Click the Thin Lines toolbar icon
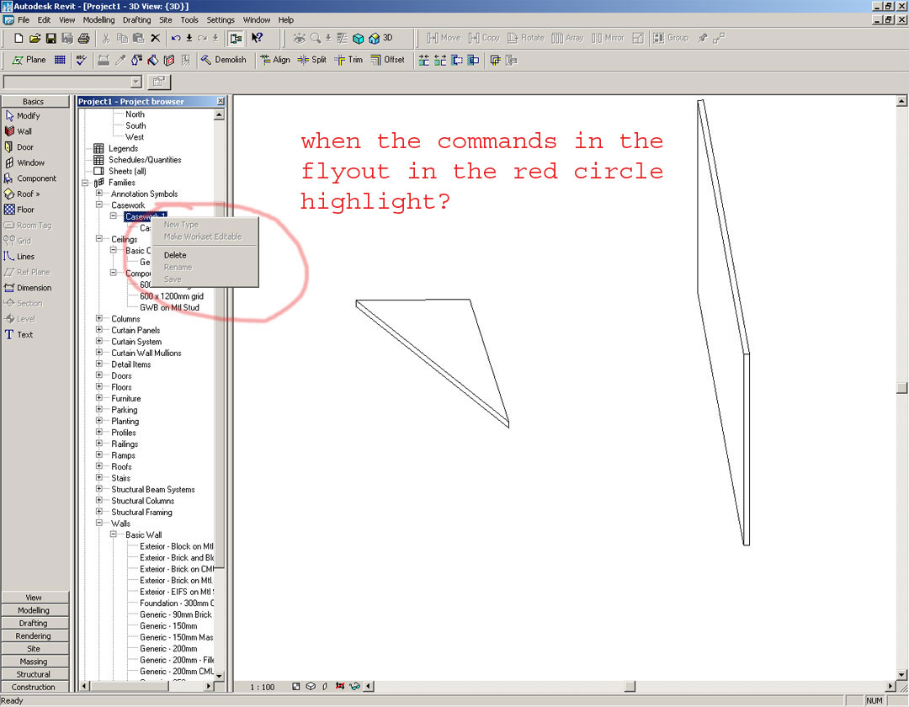 point(342,38)
